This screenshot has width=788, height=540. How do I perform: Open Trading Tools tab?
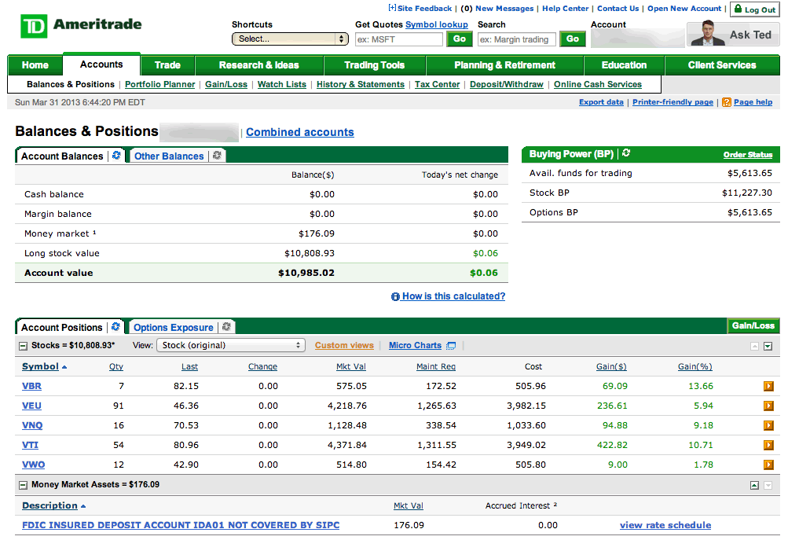click(375, 65)
